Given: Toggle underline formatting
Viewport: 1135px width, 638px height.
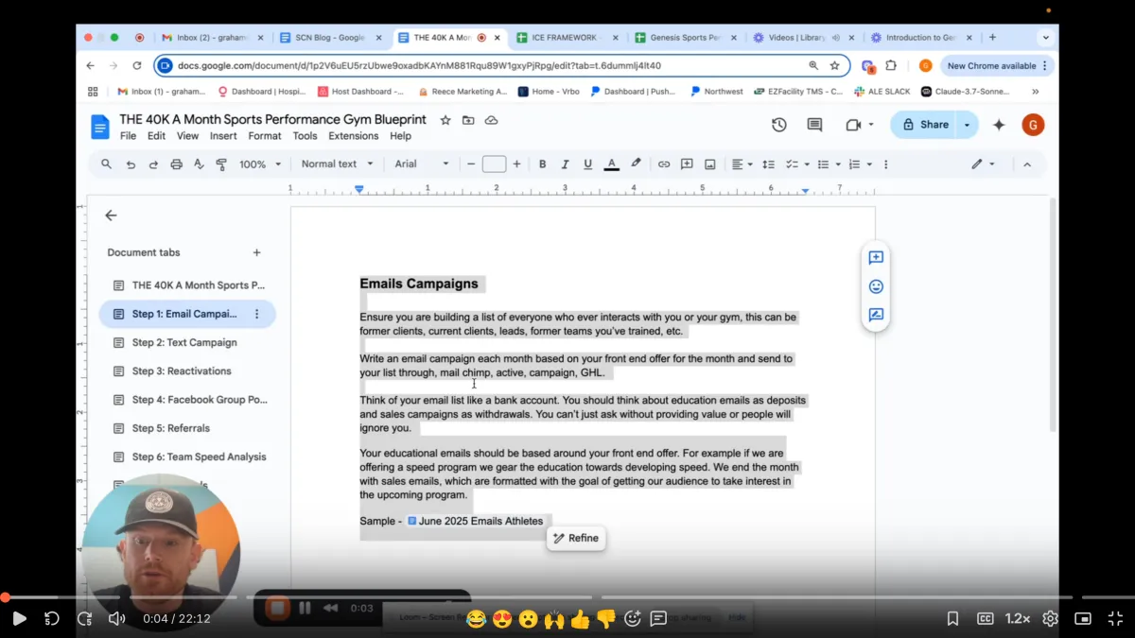Looking at the screenshot, I should (588, 164).
